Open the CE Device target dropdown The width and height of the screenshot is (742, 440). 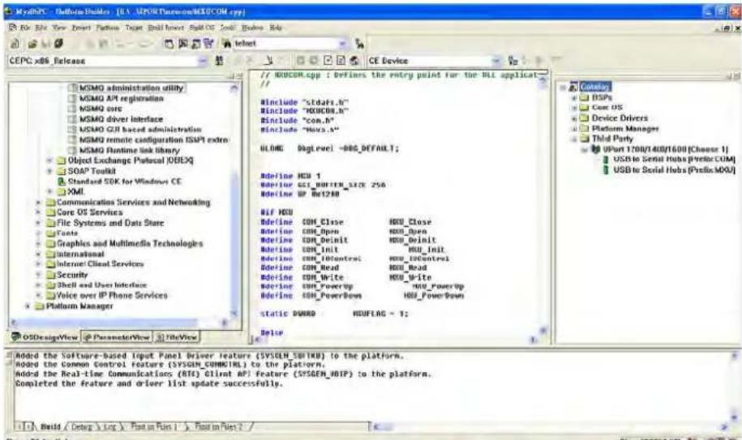point(496,61)
